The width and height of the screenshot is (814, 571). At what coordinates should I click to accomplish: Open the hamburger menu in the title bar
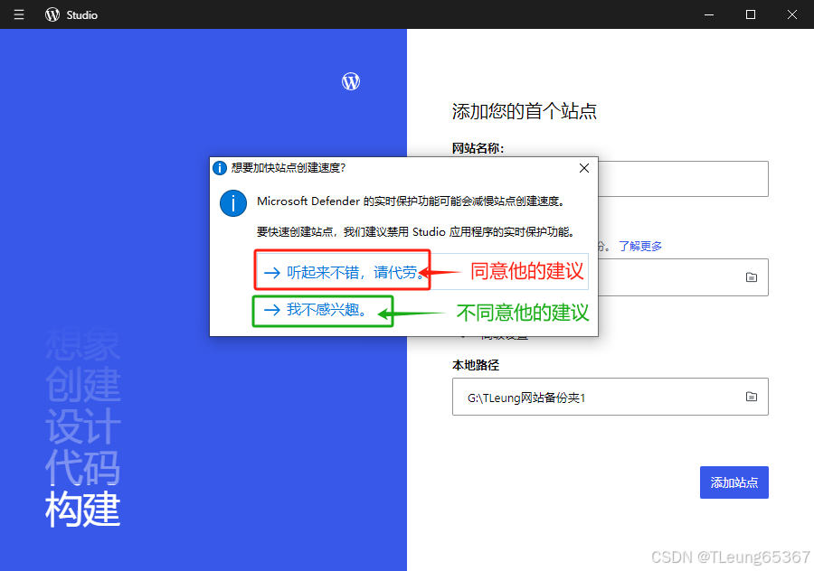click(x=19, y=14)
